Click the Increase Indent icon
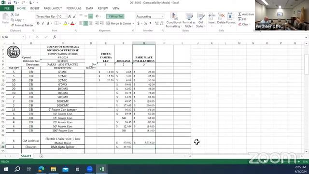Screen dimensions: 309x174 [102, 23]
